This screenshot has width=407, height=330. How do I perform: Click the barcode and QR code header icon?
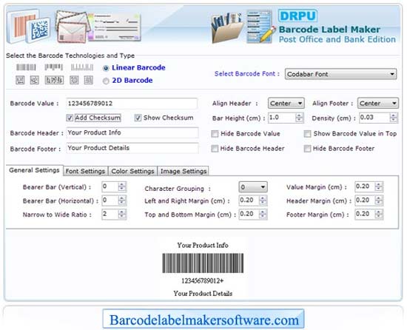tap(29, 26)
